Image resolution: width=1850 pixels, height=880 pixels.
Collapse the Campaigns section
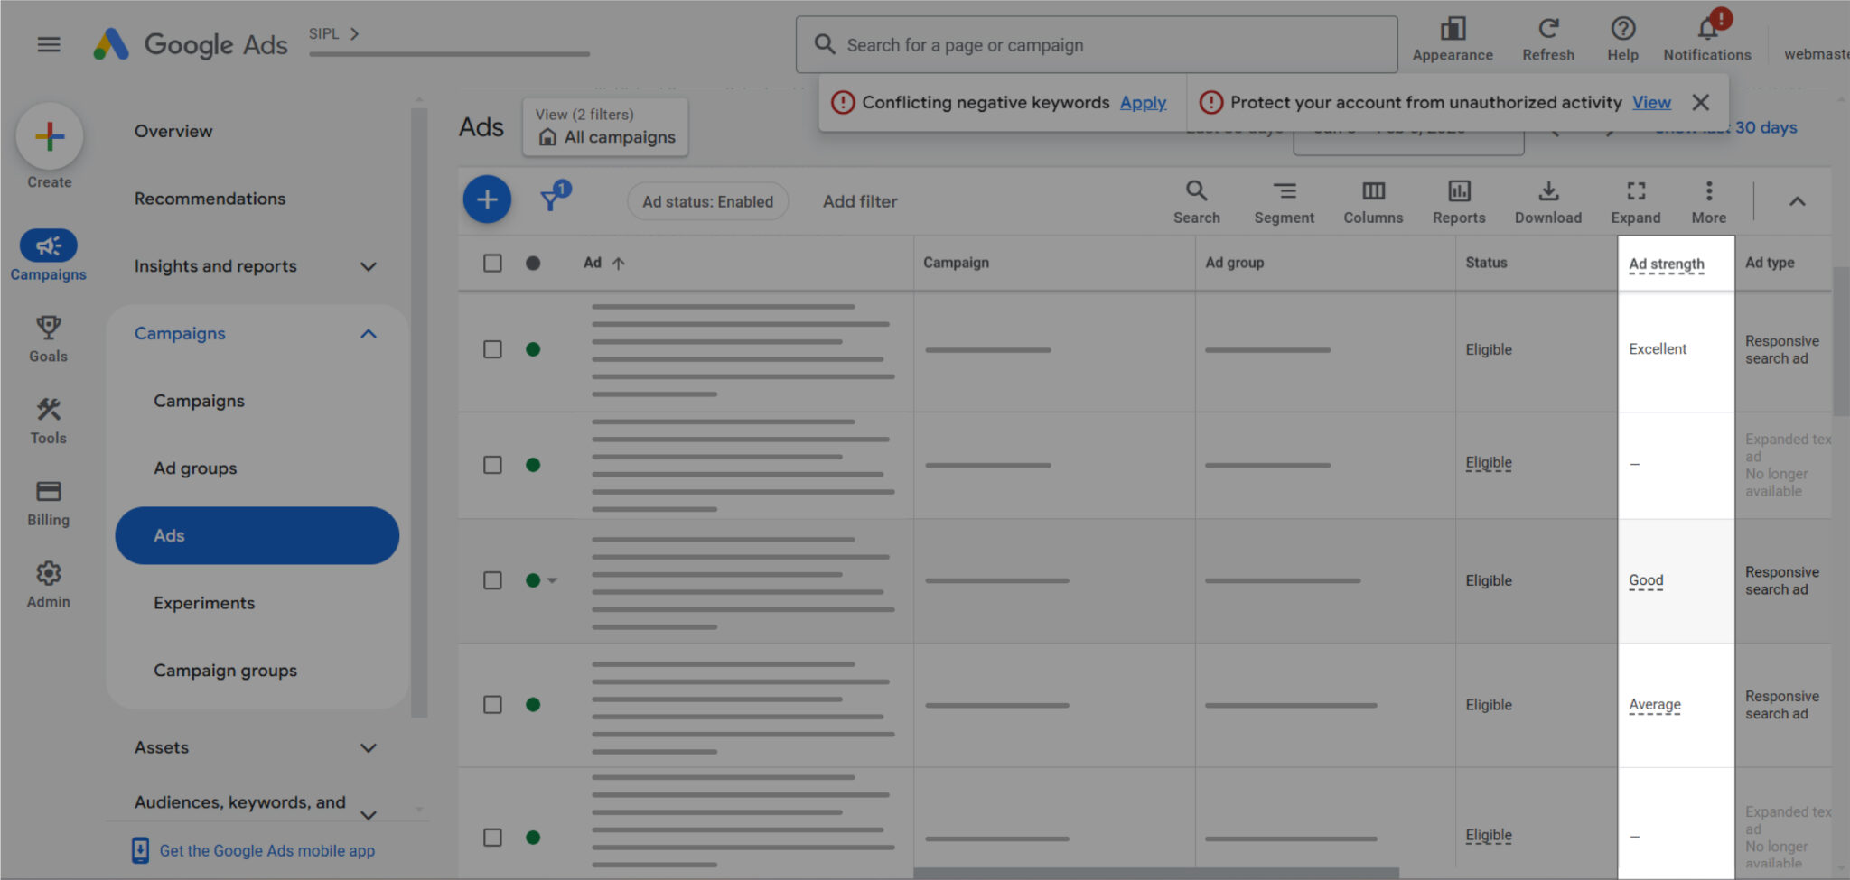click(368, 334)
